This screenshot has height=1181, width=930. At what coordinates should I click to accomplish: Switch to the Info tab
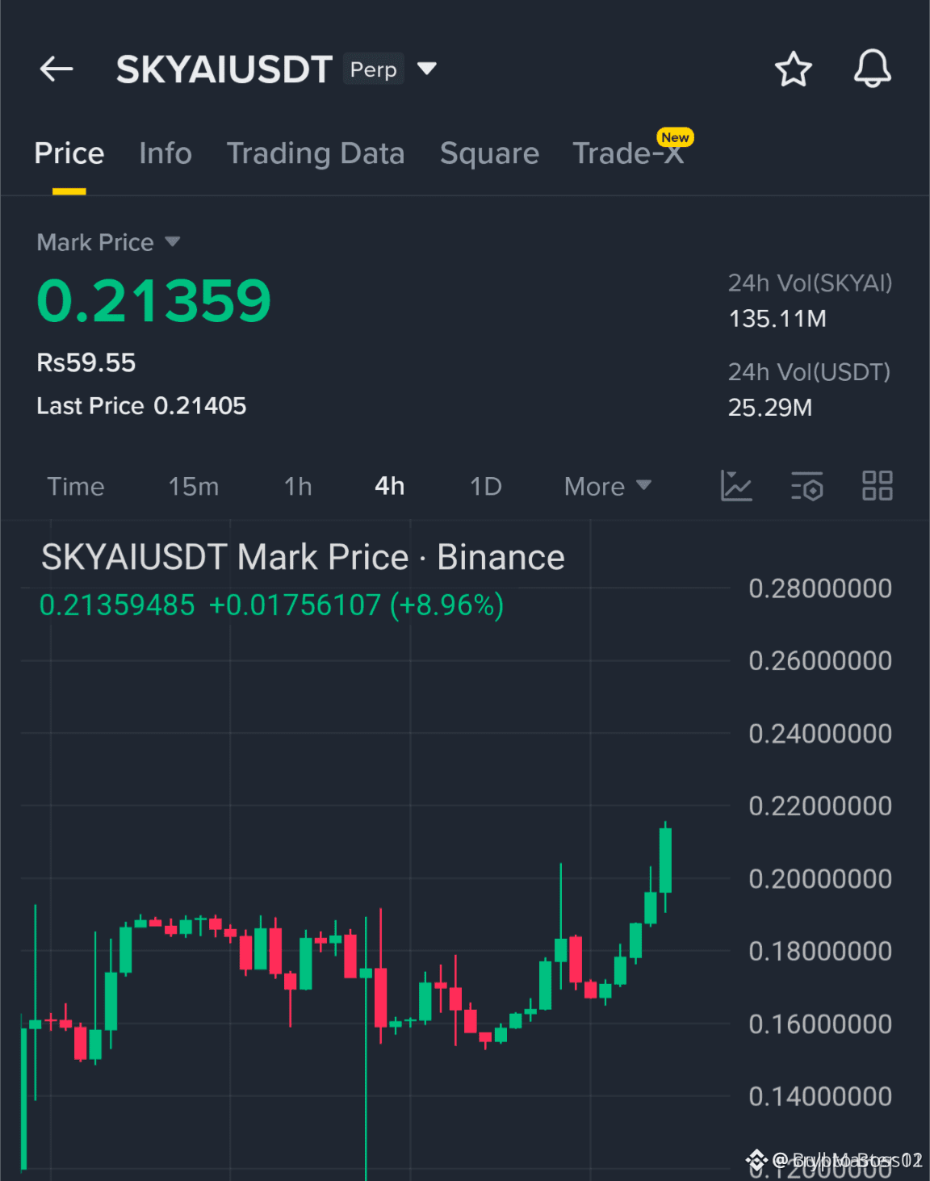pyautogui.click(x=165, y=153)
